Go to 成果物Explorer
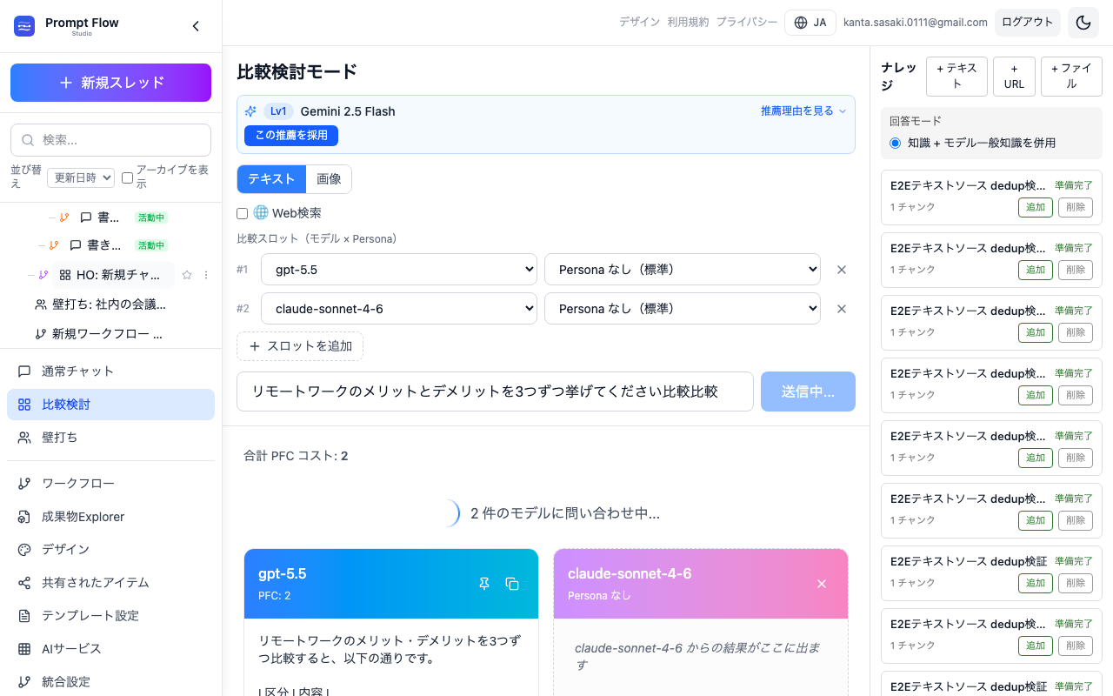The width and height of the screenshot is (1113, 696). point(110,517)
